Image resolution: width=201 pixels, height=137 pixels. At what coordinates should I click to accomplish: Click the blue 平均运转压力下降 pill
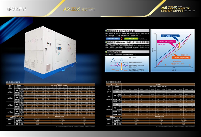pyautogui.click(x=113, y=39)
